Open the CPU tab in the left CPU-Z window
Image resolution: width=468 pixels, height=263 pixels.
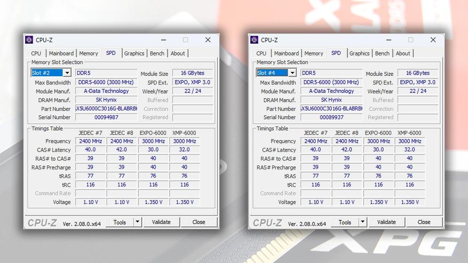(x=36, y=53)
